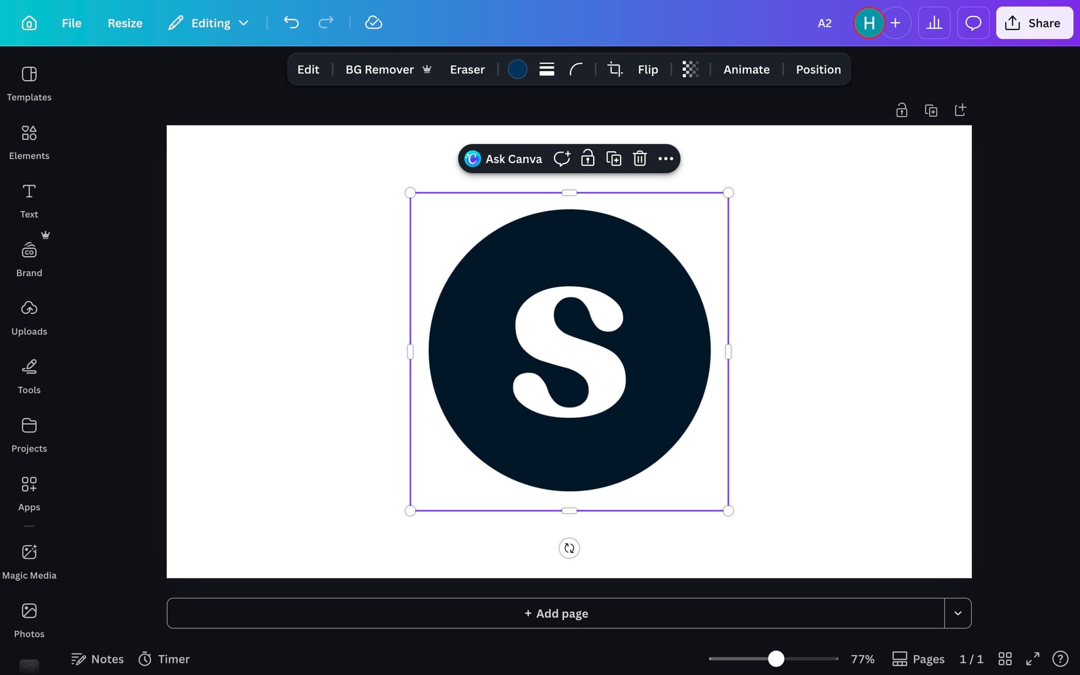Toggle the page lock above the canvas

pyautogui.click(x=901, y=110)
